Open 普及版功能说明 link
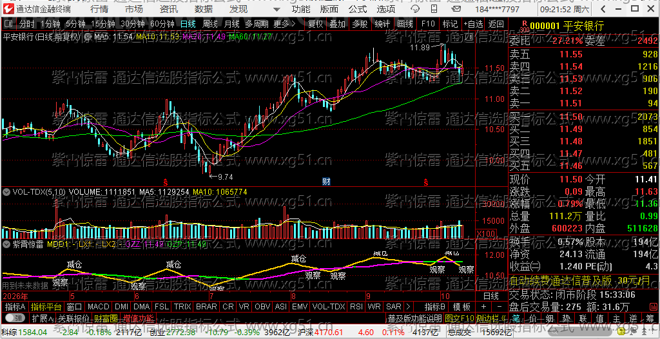 [414, 318]
